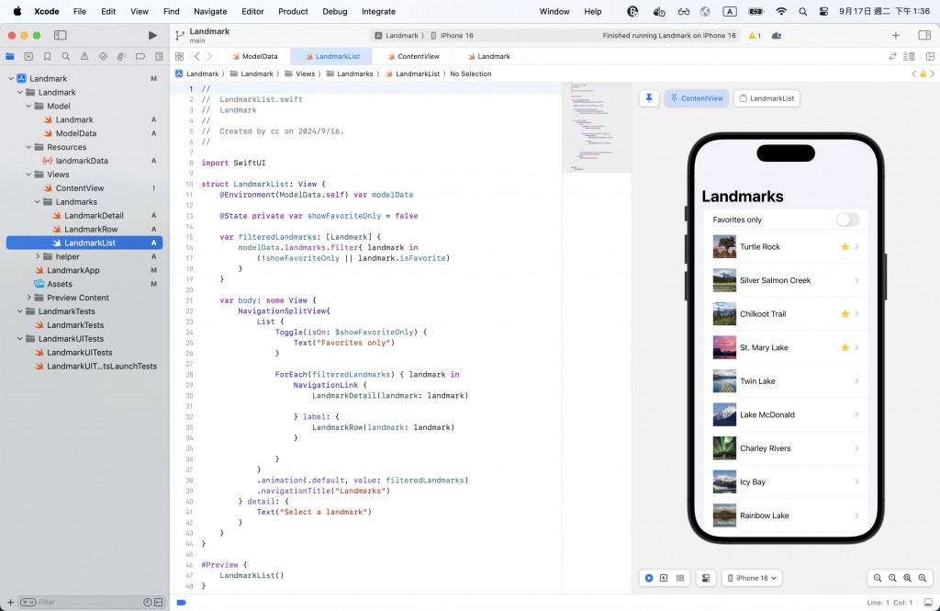The height and width of the screenshot is (611, 940).
Task: Collapse the Views group
Action: [x=28, y=175]
